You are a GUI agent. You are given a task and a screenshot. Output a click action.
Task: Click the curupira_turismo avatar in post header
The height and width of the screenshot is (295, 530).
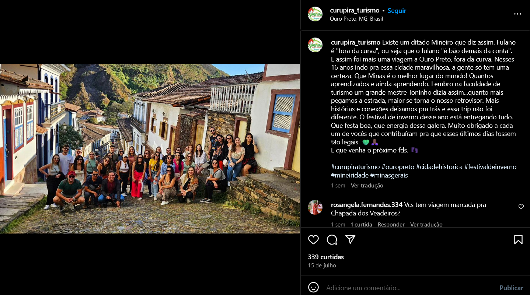(315, 14)
